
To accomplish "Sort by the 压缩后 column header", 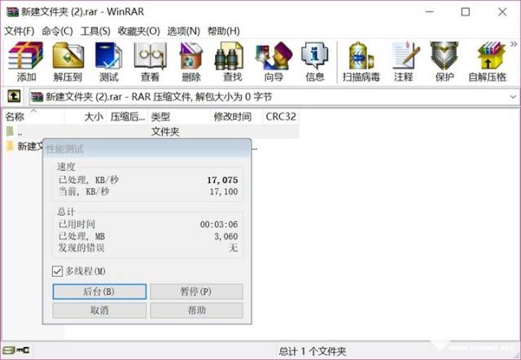I will 127,116.
